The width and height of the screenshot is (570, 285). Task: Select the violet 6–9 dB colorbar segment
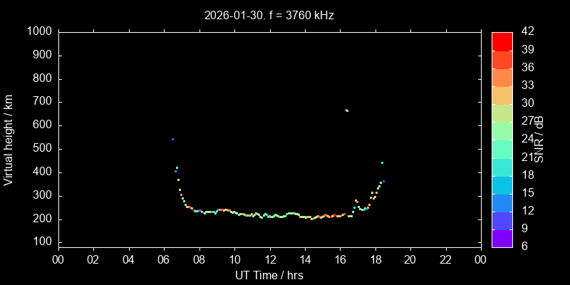(502, 239)
